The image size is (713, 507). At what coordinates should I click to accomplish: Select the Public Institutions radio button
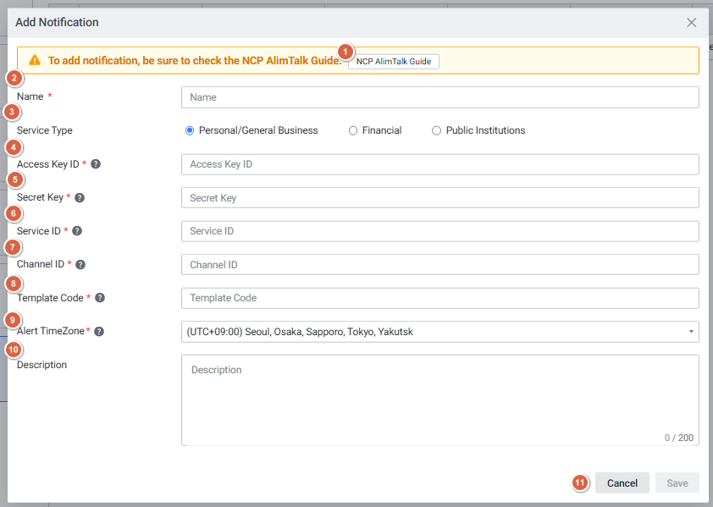(437, 131)
